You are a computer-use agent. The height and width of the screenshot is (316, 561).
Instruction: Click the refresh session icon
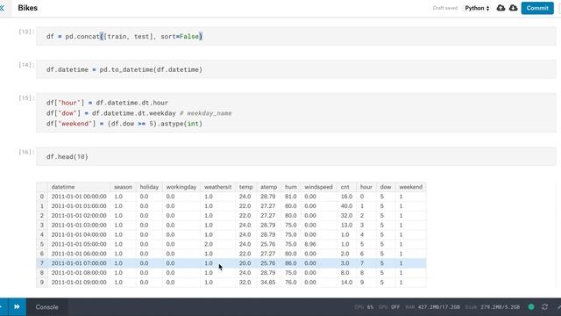[x=544, y=306]
